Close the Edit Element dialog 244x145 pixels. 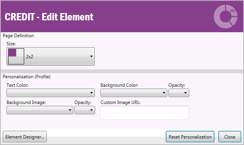230,137
